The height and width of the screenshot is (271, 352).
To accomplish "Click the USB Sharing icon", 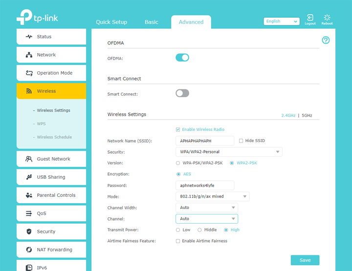I will [29, 177].
